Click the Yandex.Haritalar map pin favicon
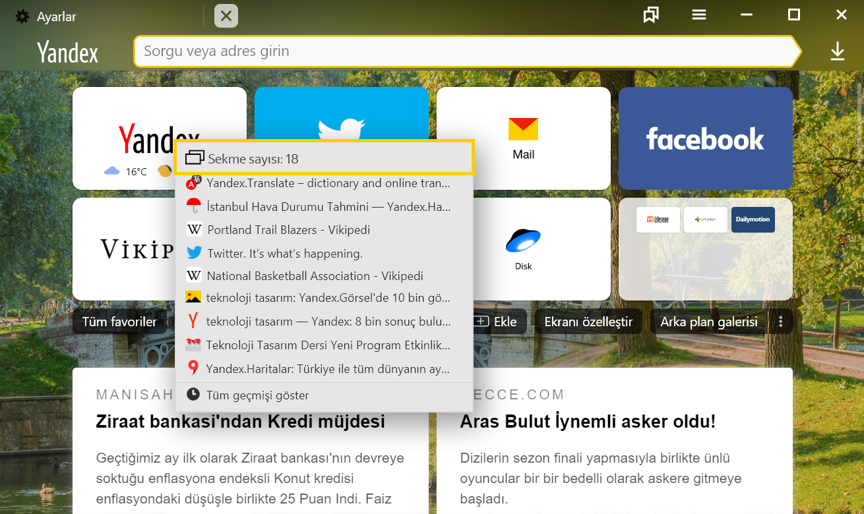Viewport: 864px width, 514px height. [193, 368]
